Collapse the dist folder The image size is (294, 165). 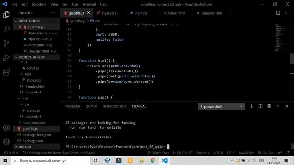(x=23, y=98)
